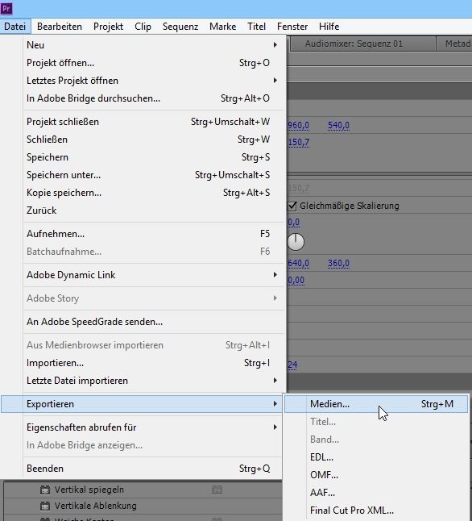Select Vertikale Ablenkung effect row
472x521 pixels.
tap(143, 506)
